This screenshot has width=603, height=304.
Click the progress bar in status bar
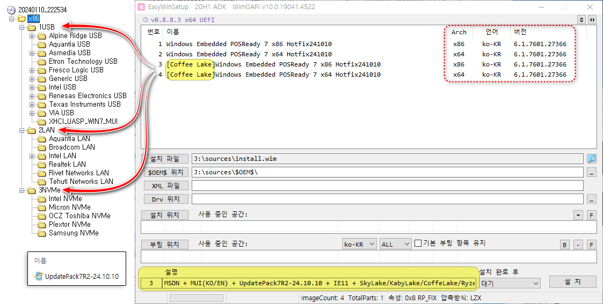pyautogui.click(x=197, y=298)
